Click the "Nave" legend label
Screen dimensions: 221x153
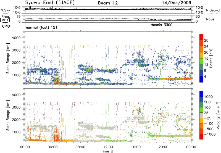(210, 19)
